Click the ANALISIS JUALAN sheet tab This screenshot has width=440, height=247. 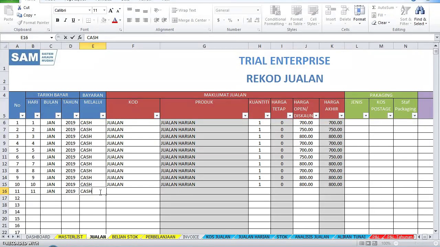pos(312,237)
